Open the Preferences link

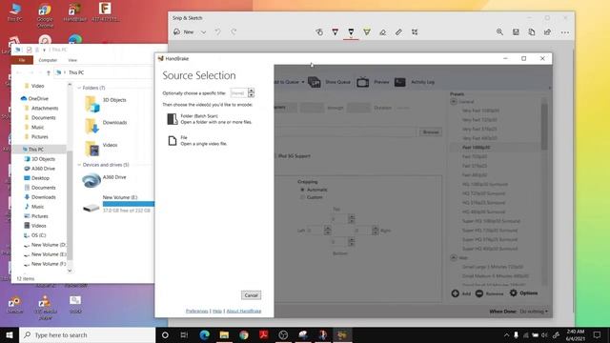(197, 312)
